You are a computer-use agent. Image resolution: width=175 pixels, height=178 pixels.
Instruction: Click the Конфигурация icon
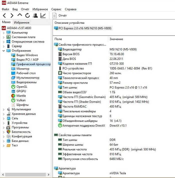click(x=9, y=136)
